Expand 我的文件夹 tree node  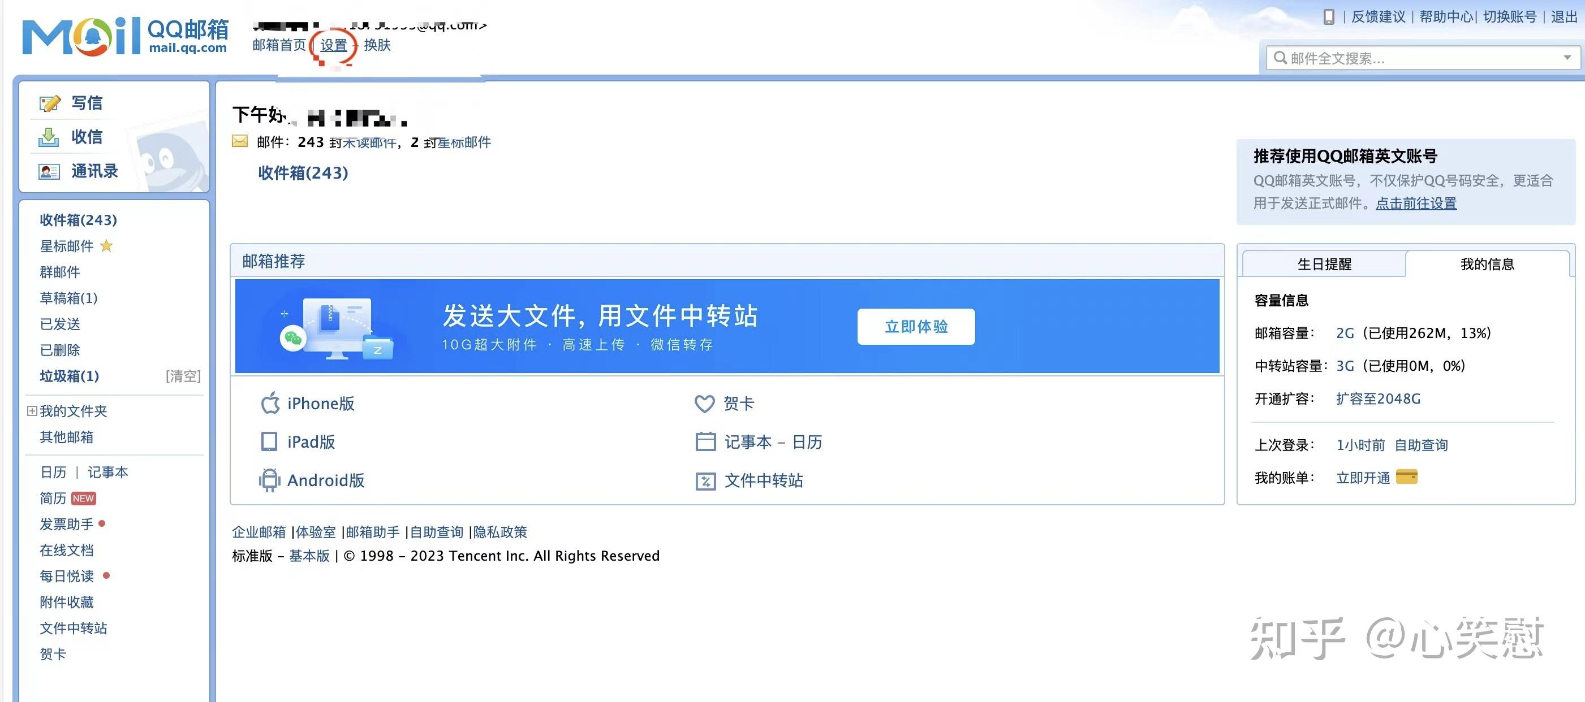(32, 410)
